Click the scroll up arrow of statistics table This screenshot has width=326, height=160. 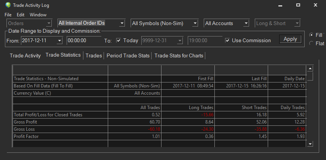(x=310, y=69)
